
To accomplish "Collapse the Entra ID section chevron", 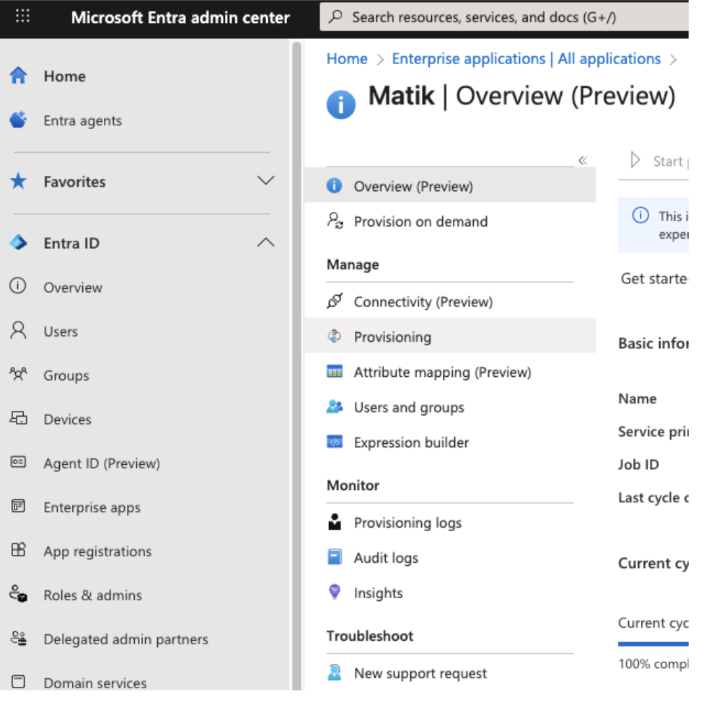I will (265, 243).
